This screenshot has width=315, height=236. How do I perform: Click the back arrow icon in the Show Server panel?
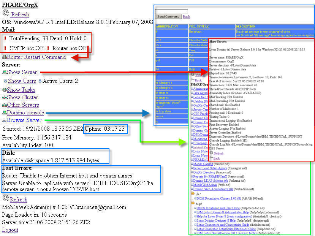211,158
